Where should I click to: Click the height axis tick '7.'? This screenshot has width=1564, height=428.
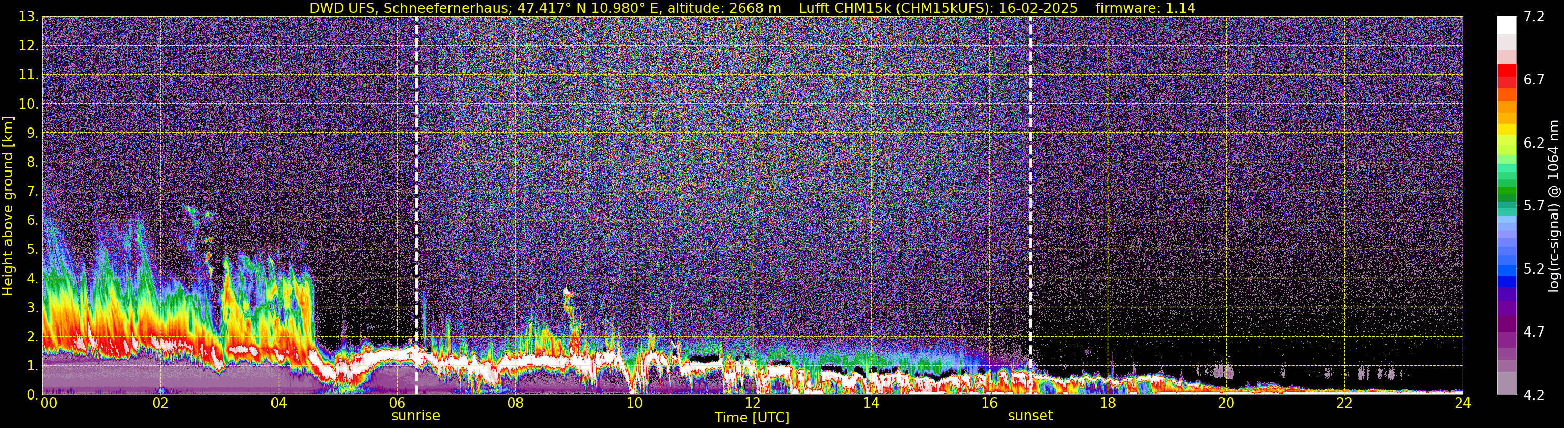33,192
